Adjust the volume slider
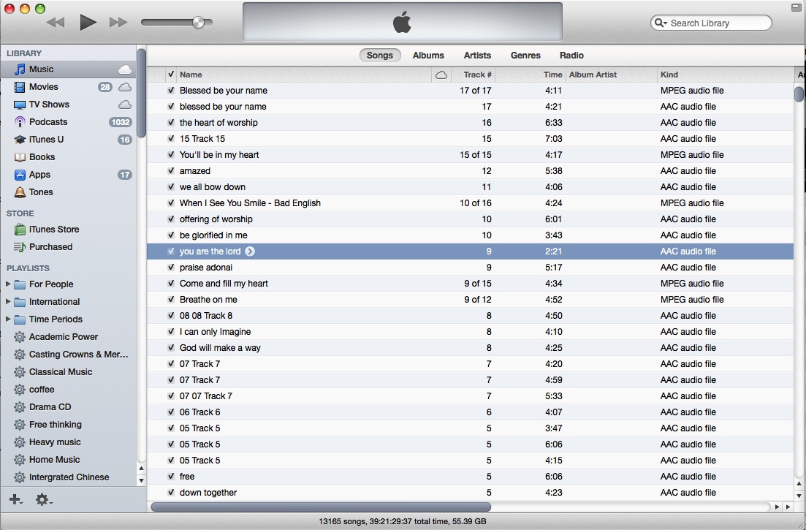Image resolution: width=806 pixels, height=530 pixels. pos(197,22)
